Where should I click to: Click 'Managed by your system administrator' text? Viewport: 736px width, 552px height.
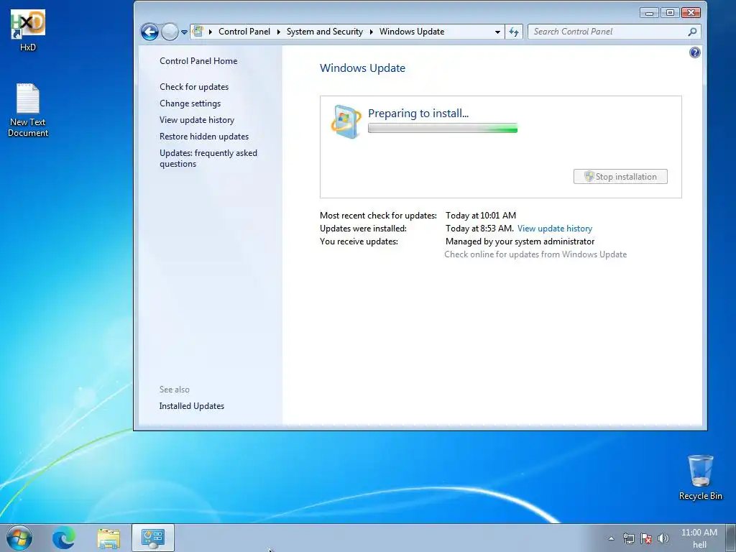pyautogui.click(x=520, y=241)
